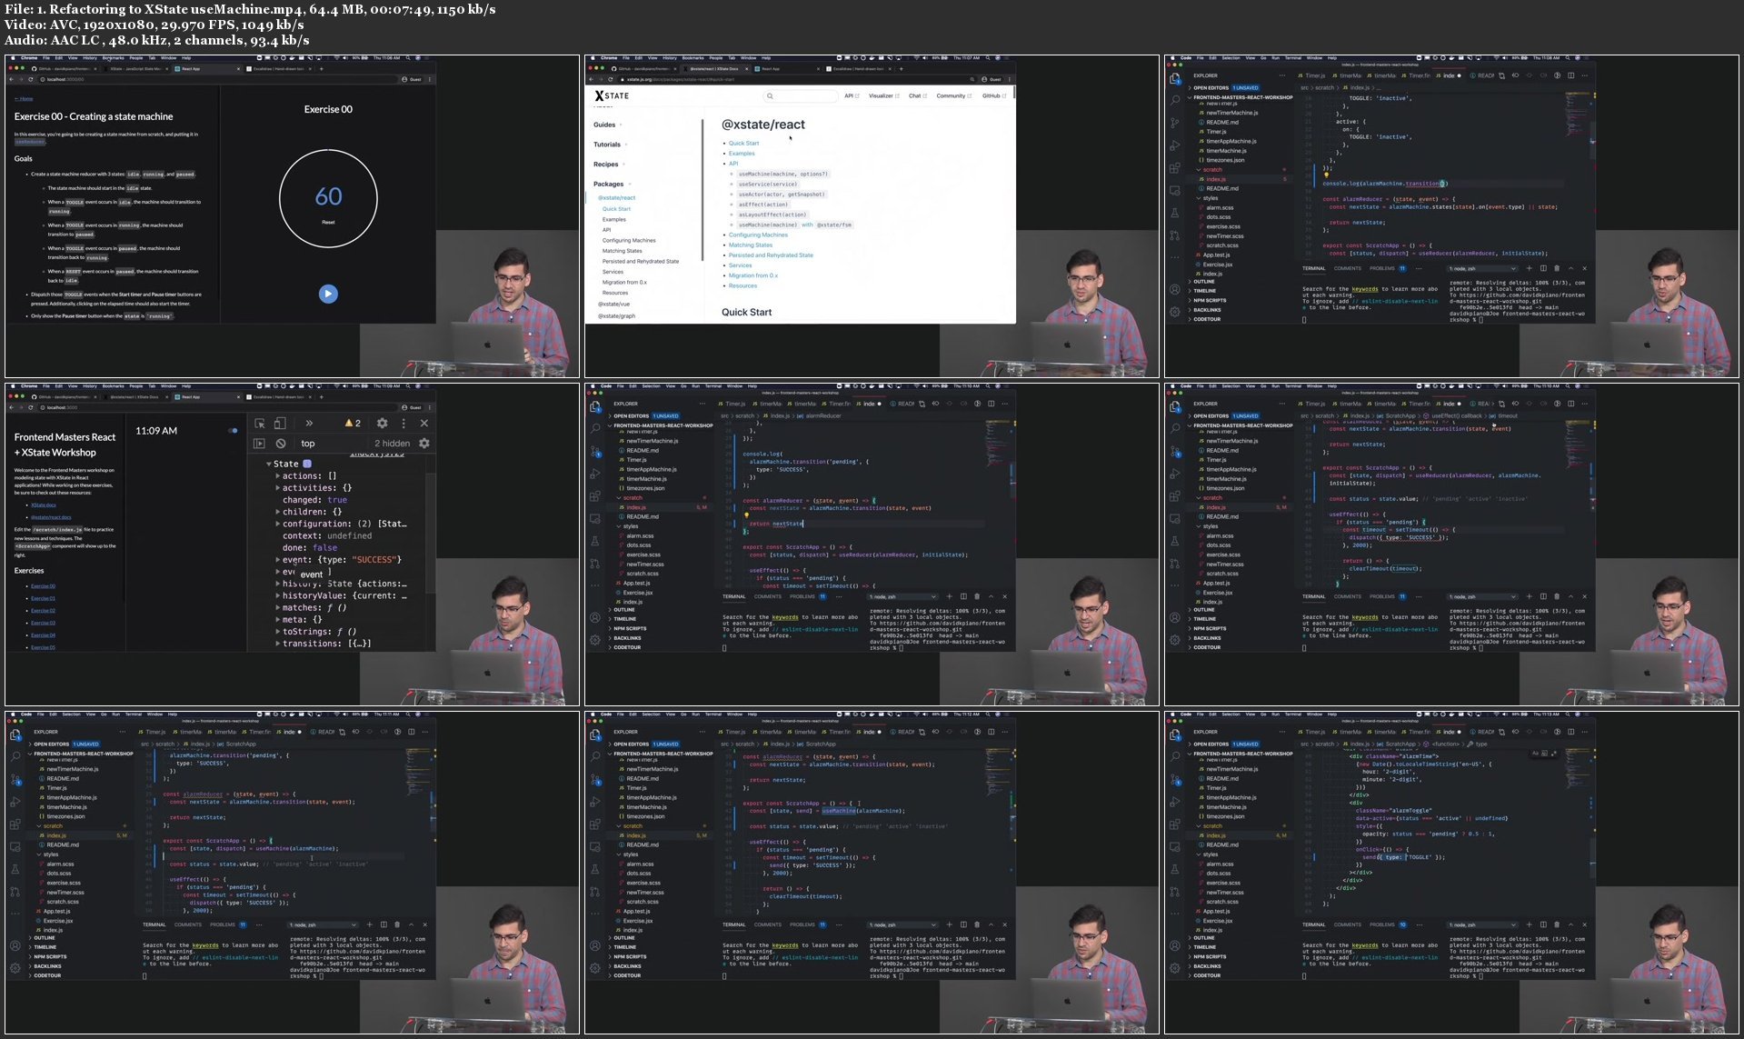Focus the search field on the XState docs page
Viewport: 1744px width, 1039px height.
coord(800,95)
